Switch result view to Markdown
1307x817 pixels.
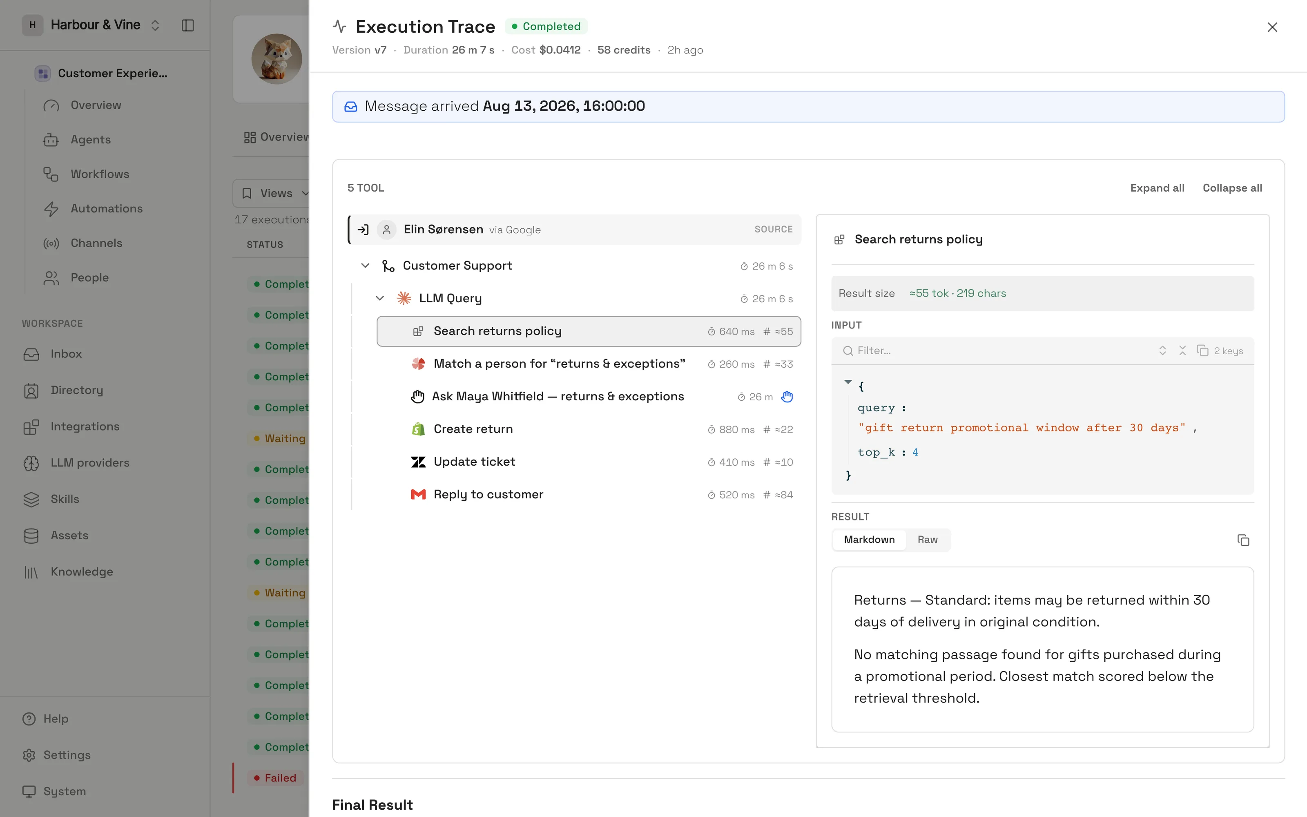point(869,540)
